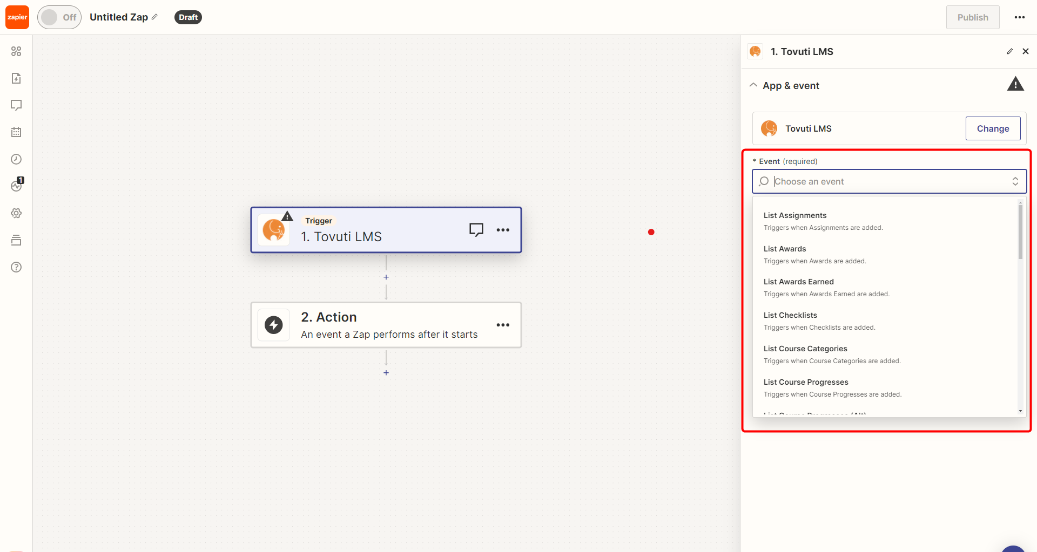Image resolution: width=1037 pixels, height=552 pixels.
Task: Click the Tovuti LMS app icon beside Change
Action: click(x=769, y=128)
